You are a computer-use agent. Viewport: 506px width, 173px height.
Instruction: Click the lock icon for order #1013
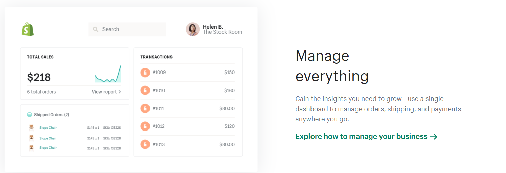(x=145, y=144)
